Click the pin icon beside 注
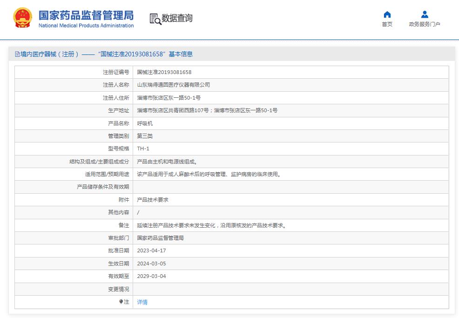Image resolution: width=459 pixels, height=318 pixels. click(121, 302)
